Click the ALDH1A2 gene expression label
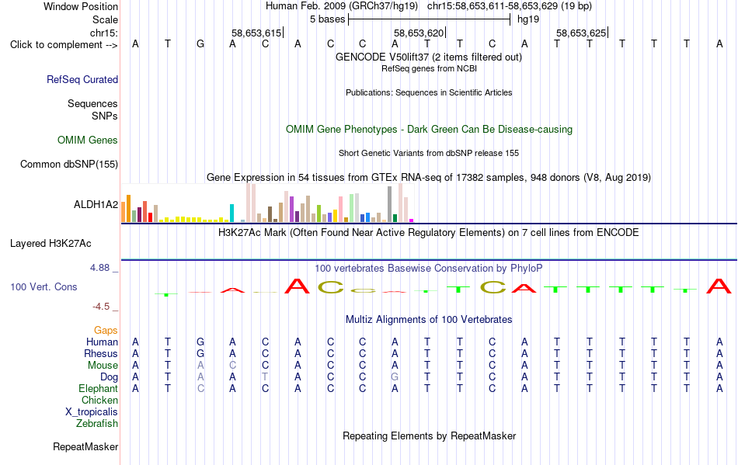 click(x=96, y=204)
